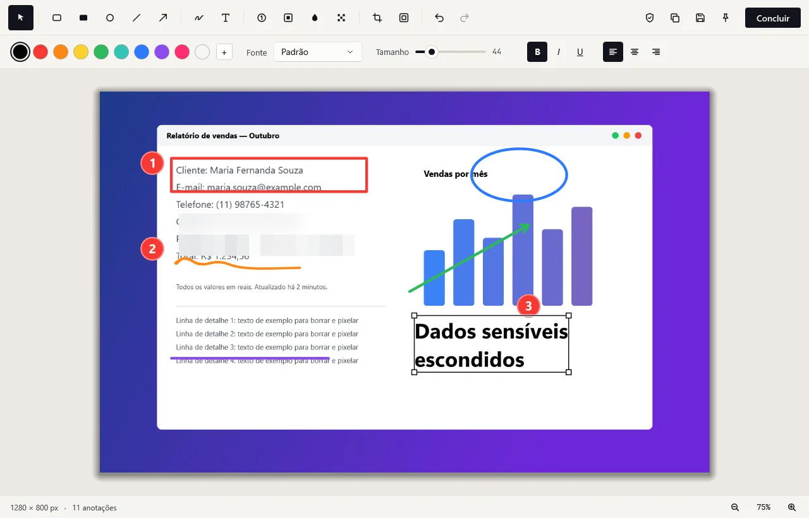The image size is (809, 518).
Task: Select the purple color swatch
Action: [162, 52]
